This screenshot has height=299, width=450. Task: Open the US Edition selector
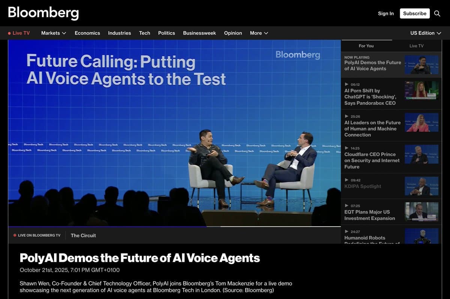tap(425, 33)
